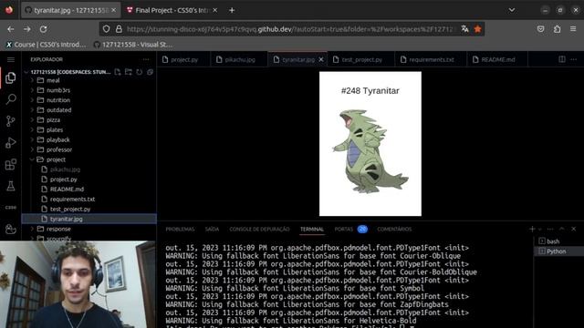Close the tyranitar.jpg editor tab

pyautogui.click(x=321, y=59)
